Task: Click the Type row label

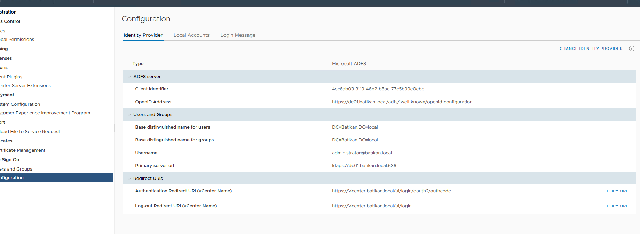Action: click(x=138, y=64)
